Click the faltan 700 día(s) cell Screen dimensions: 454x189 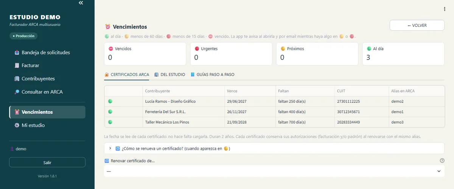(305, 122)
